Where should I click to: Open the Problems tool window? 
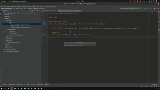click(12, 84)
